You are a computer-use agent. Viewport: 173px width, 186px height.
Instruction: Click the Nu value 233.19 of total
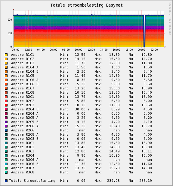(x=146, y=181)
